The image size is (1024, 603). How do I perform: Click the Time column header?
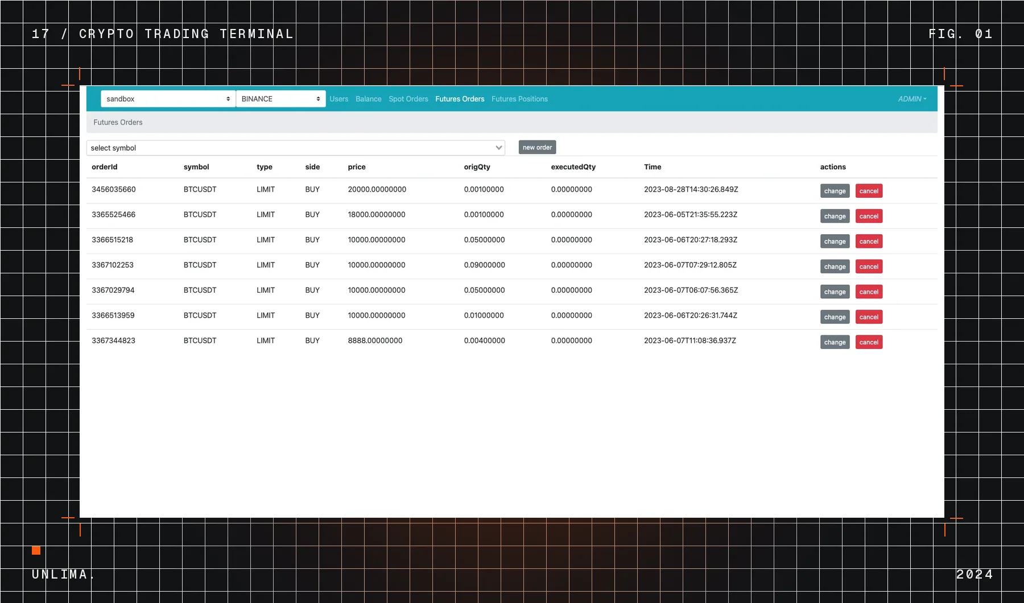(x=653, y=167)
